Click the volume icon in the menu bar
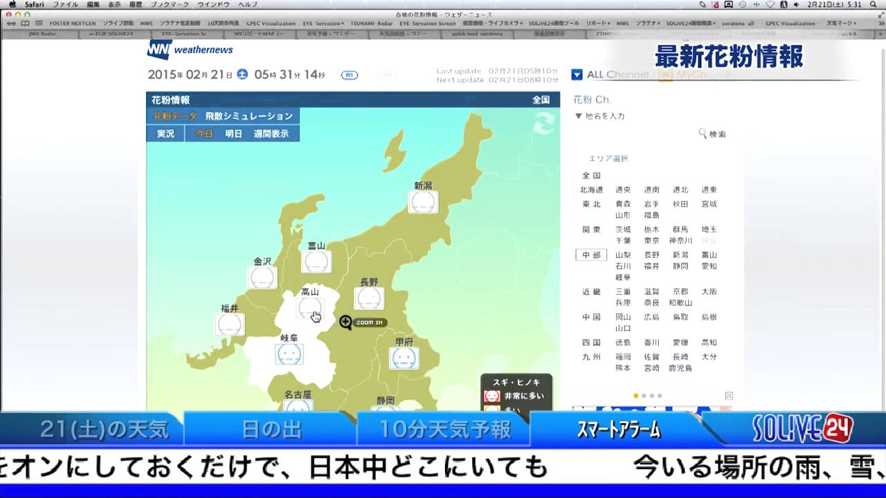The height and width of the screenshot is (498, 886). [796, 4]
